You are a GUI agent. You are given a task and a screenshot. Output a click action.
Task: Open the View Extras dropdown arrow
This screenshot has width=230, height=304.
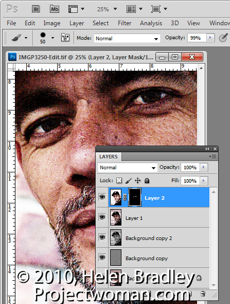coord(82,9)
